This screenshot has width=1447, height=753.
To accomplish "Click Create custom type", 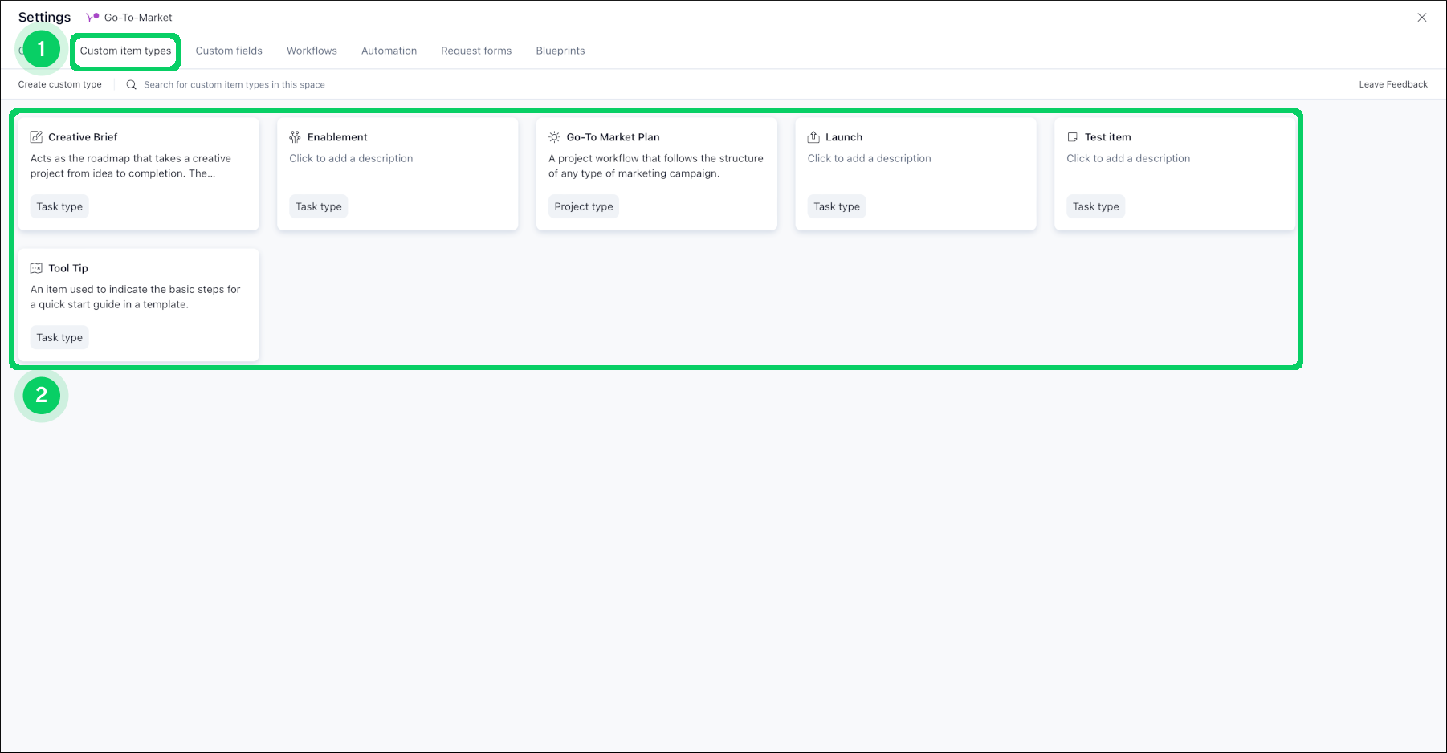I will pyautogui.click(x=59, y=83).
